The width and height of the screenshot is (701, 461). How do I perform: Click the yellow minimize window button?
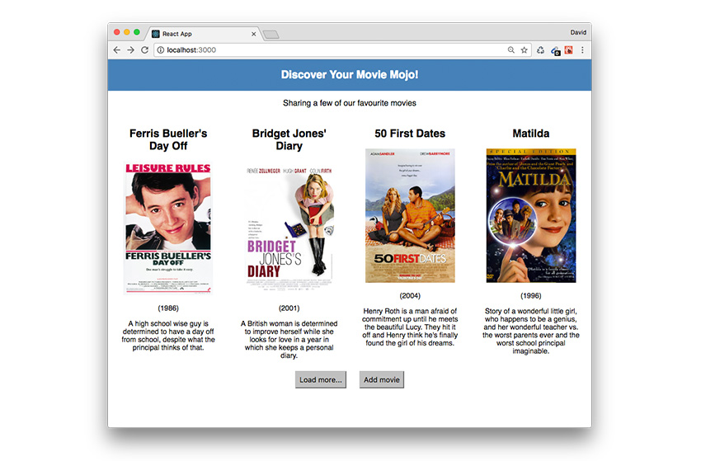coord(126,32)
